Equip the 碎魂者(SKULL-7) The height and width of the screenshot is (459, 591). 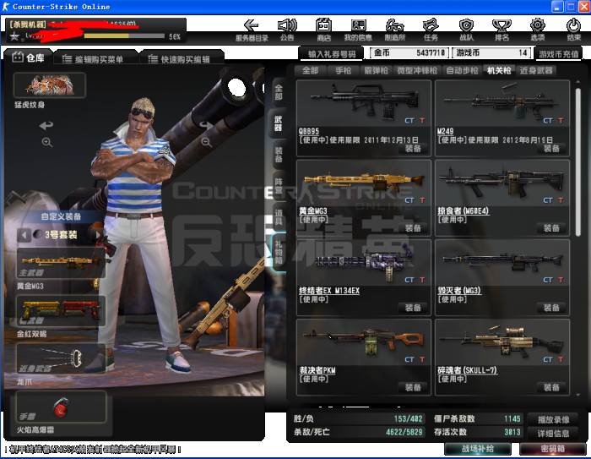coord(551,387)
